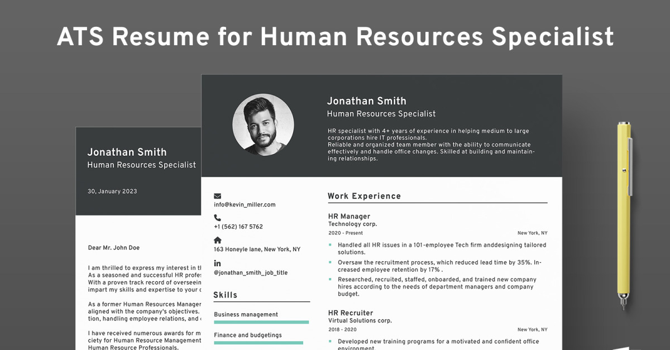Click the Skills heading
Image resolution: width=670 pixels, height=350 pixels.
pyautogui.click(x=225, y=295)
